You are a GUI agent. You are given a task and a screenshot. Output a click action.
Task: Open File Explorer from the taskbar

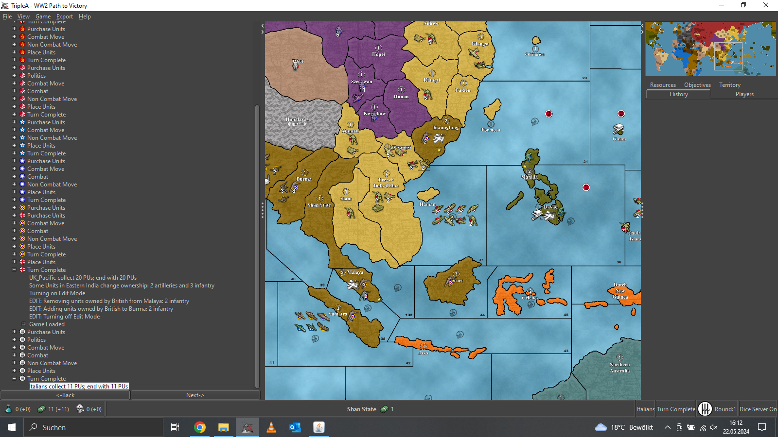pyautogui.click(x=223, y=427)
